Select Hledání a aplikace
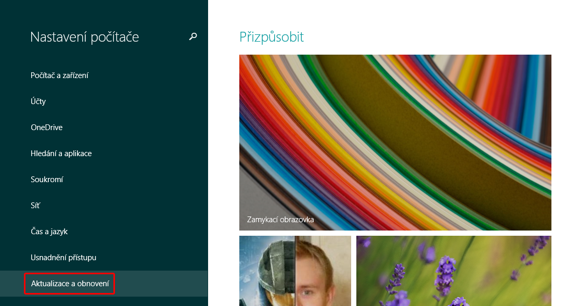Screen dimensions: 579x306 click(x=61, y=154)
